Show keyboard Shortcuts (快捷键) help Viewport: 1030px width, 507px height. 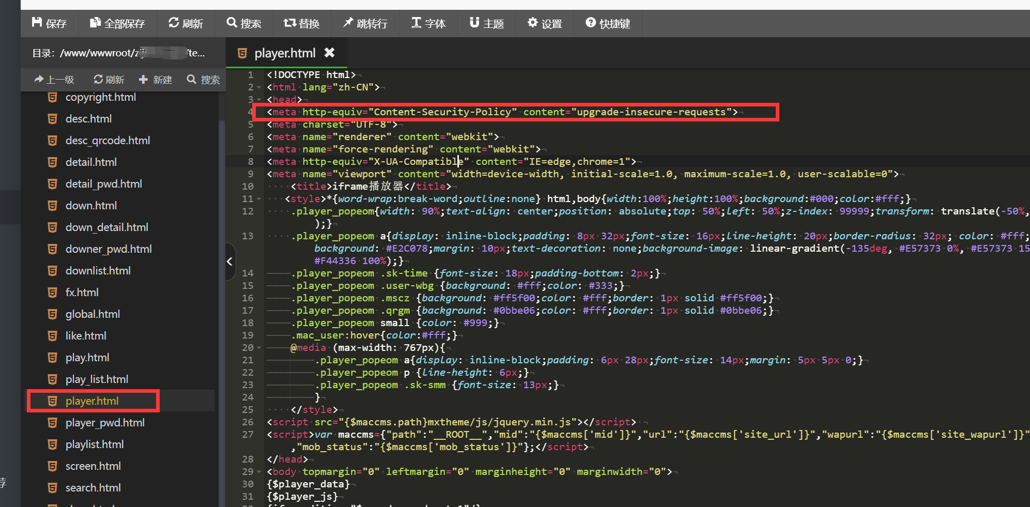coord(608,23)
